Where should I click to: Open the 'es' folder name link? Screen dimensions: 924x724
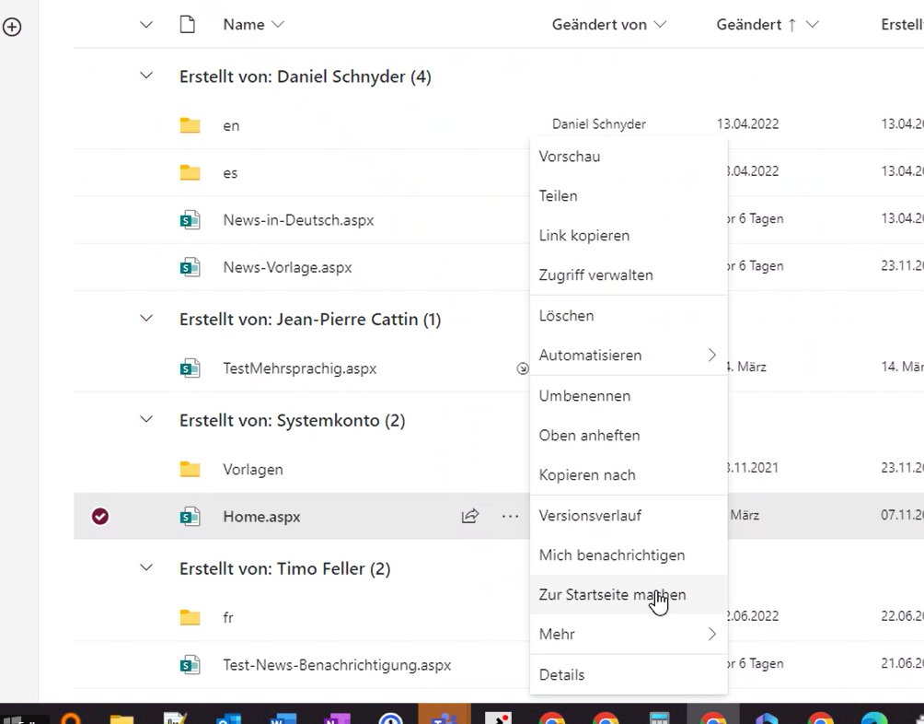click(230, 173)
